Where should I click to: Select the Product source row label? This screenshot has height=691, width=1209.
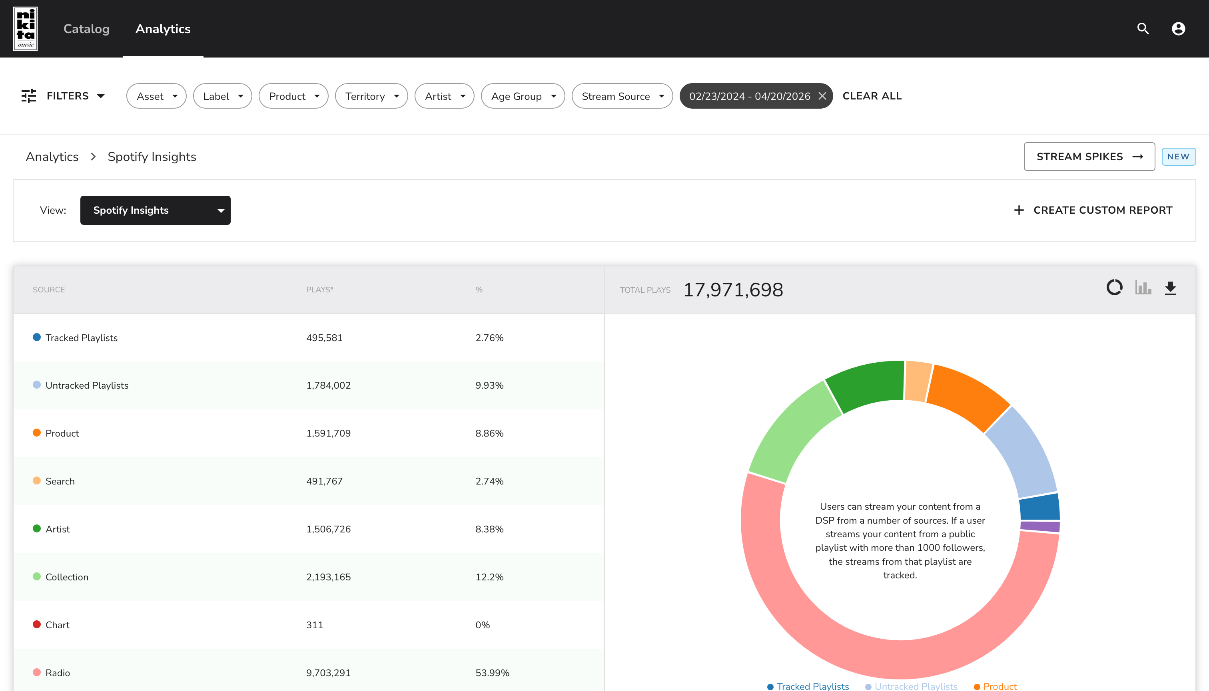[x=62, y=433]
